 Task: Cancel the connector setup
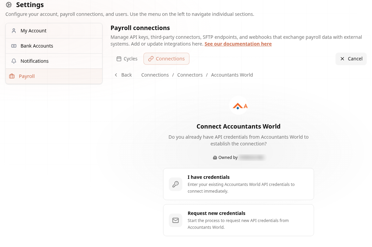351,59
